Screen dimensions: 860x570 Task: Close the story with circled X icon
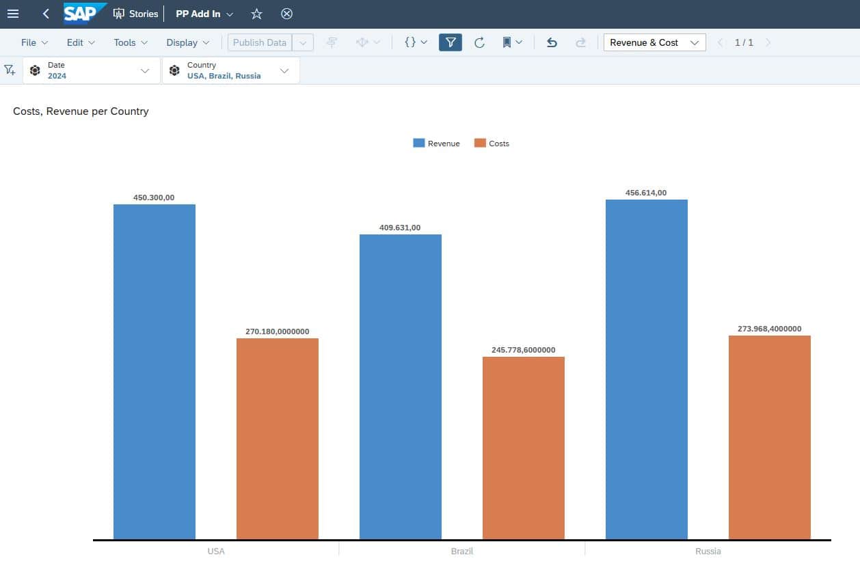point(287,14)
